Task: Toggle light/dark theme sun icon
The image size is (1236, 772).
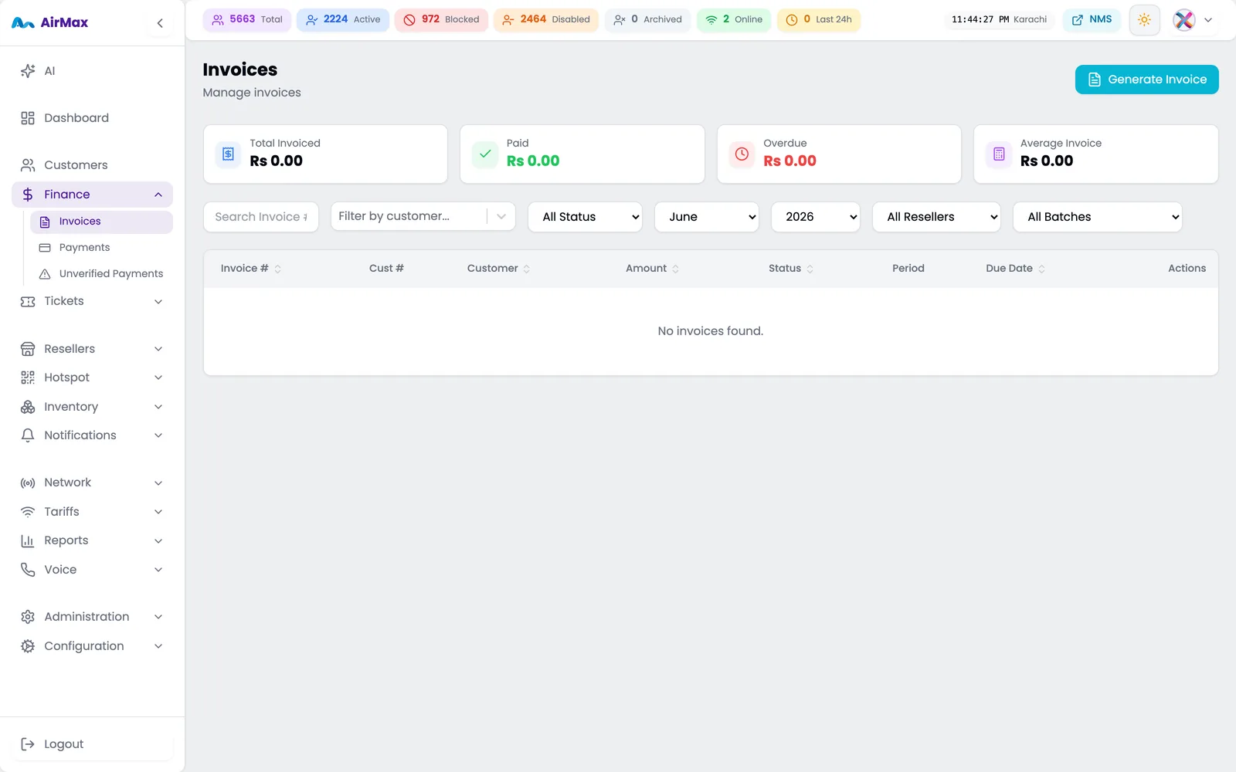Action: tap(1144, 20)
